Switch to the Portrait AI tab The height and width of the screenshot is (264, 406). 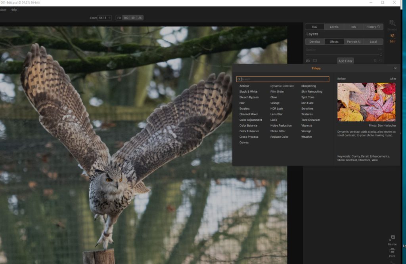coord(353,41)
